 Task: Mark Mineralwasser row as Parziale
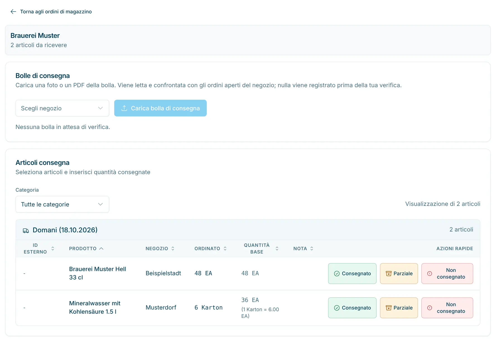[399, 308]
